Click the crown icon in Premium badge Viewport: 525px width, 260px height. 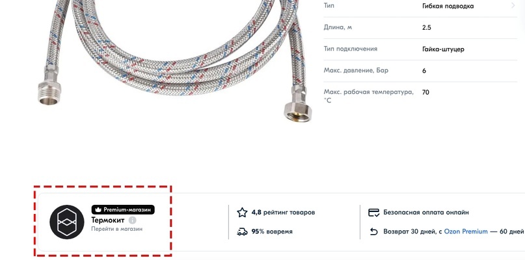[x=98, y=210]
